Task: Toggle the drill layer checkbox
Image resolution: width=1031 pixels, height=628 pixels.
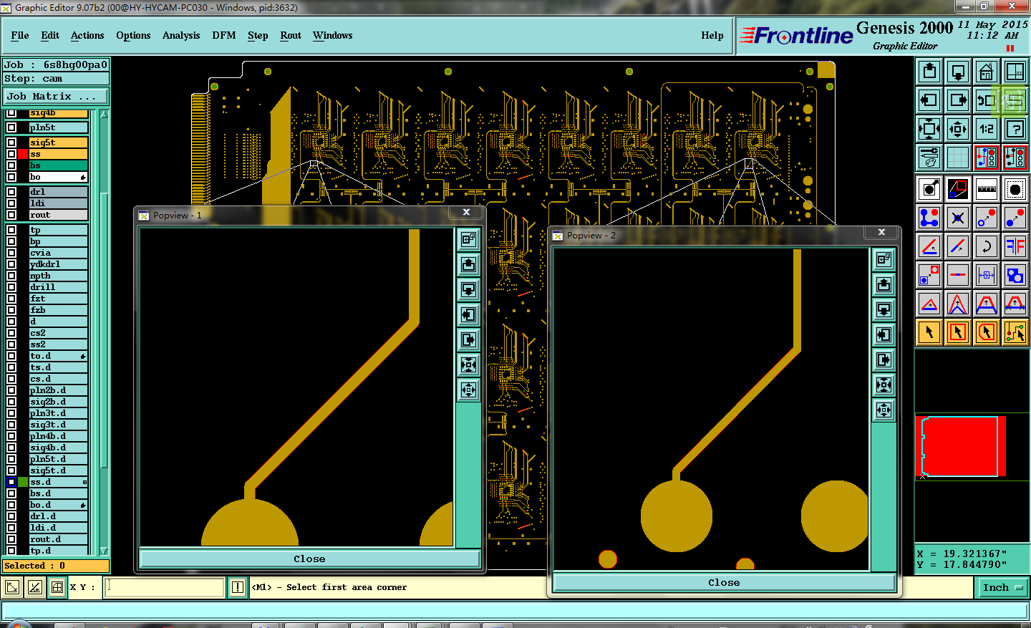Action: (x=11, y=287)
